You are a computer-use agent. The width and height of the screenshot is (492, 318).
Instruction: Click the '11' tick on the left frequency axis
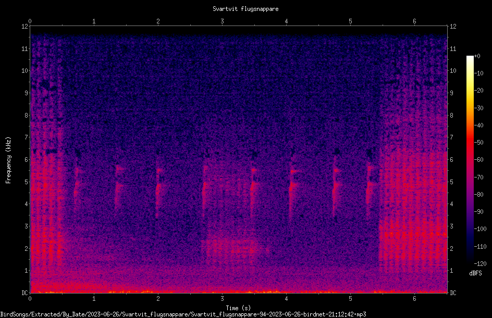24,48
